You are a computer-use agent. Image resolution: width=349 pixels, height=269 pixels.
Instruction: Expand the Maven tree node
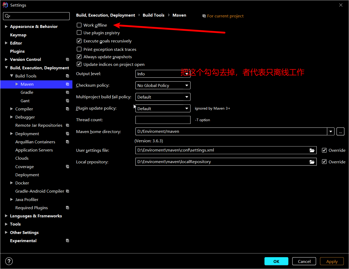[x=17, y=84]
